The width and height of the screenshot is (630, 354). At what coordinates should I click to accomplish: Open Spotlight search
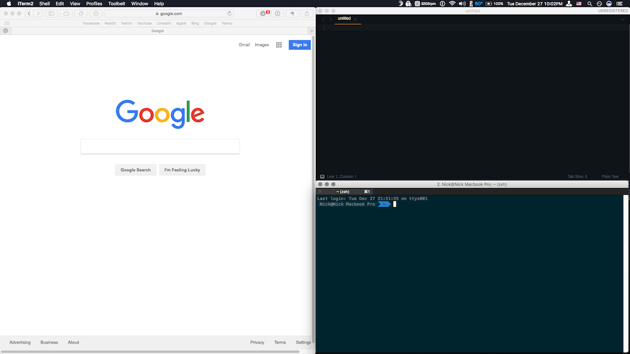pyautogui.click(x=589, y=4)
